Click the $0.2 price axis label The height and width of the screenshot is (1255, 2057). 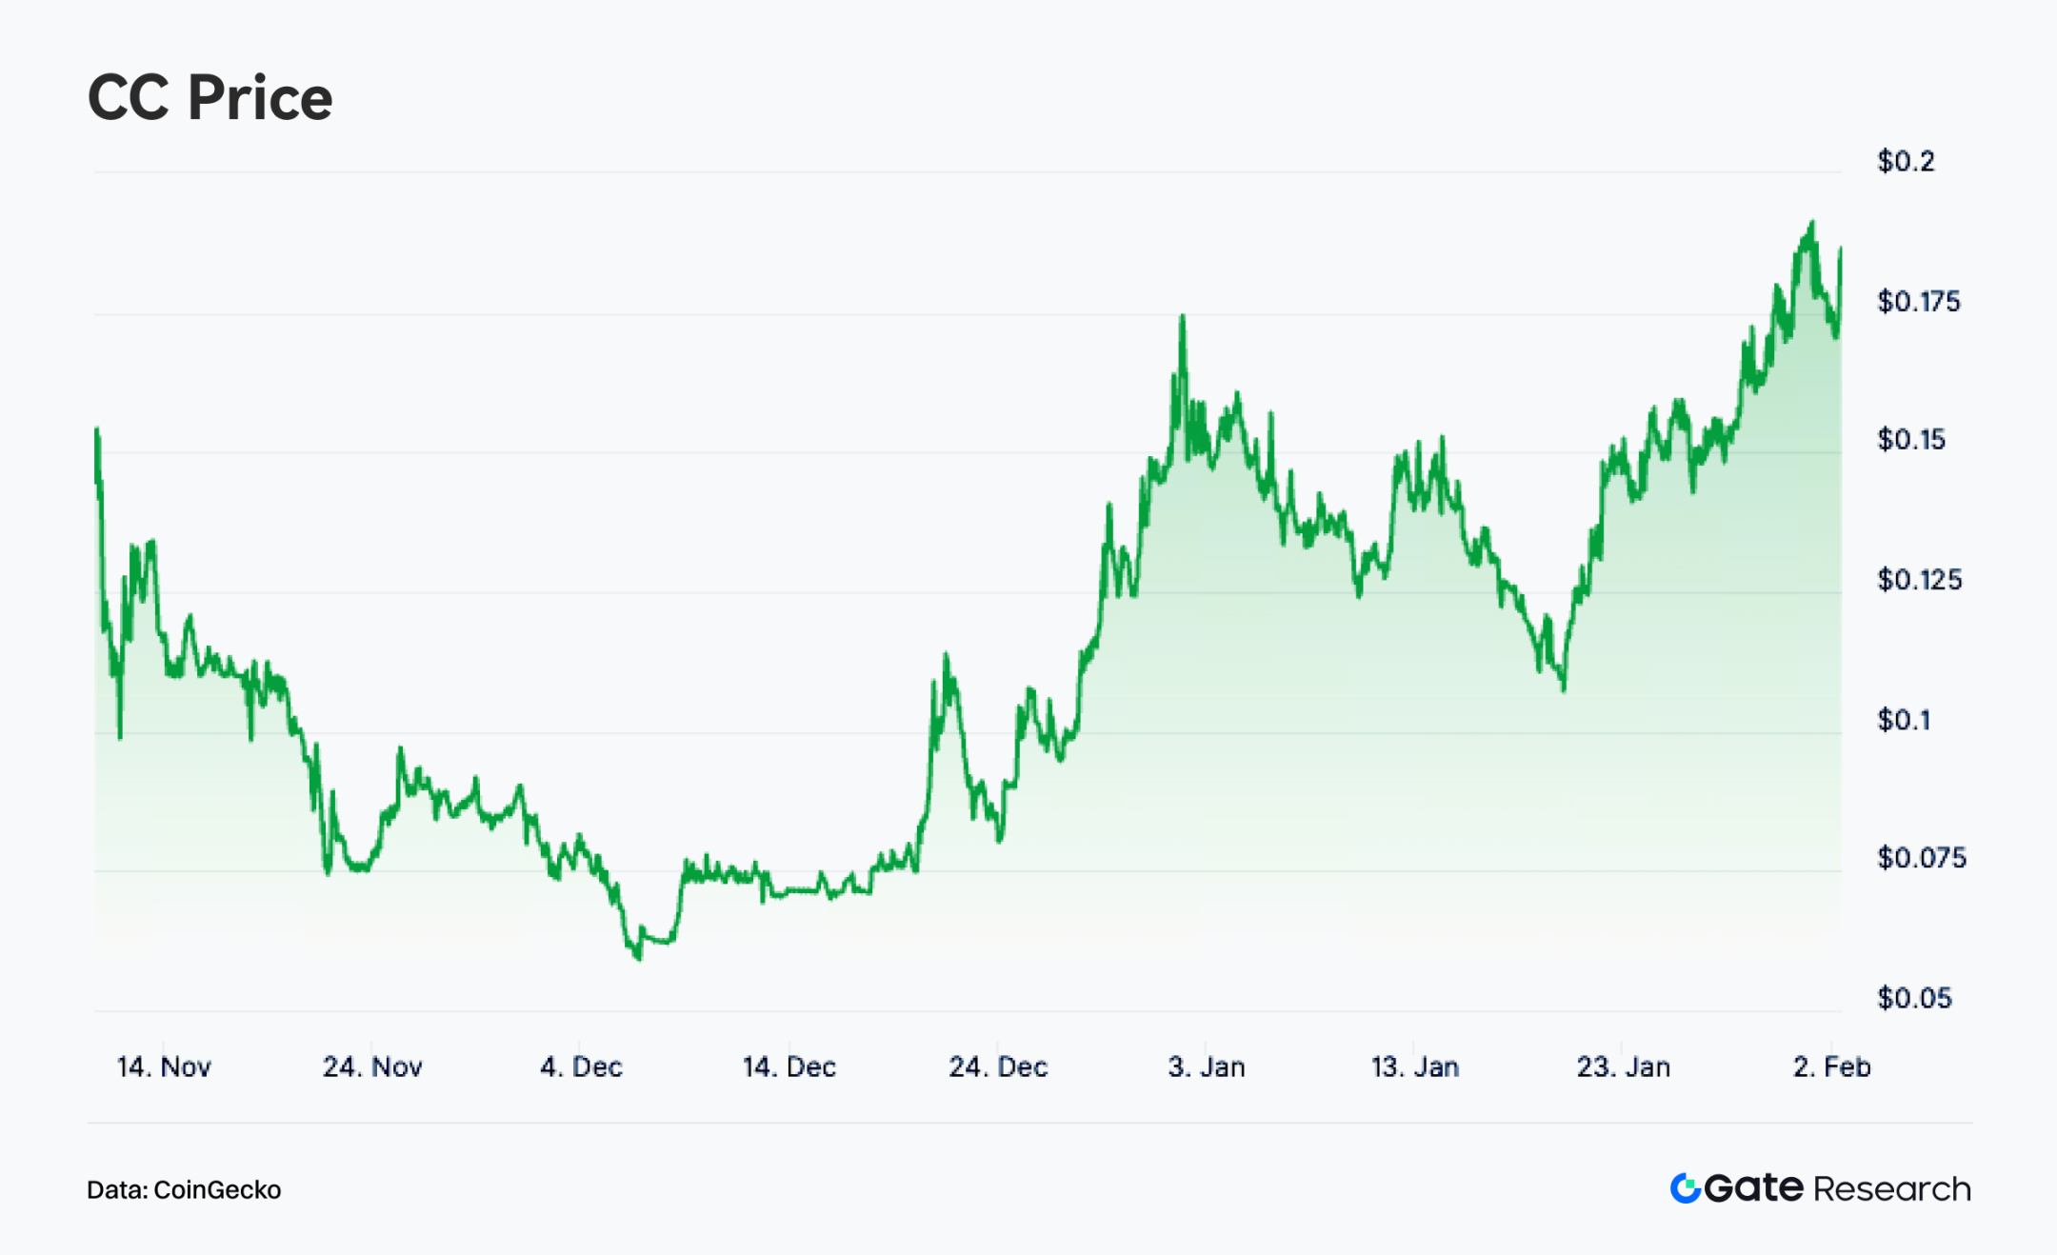pyautogui.click(x=1907, y=161)
